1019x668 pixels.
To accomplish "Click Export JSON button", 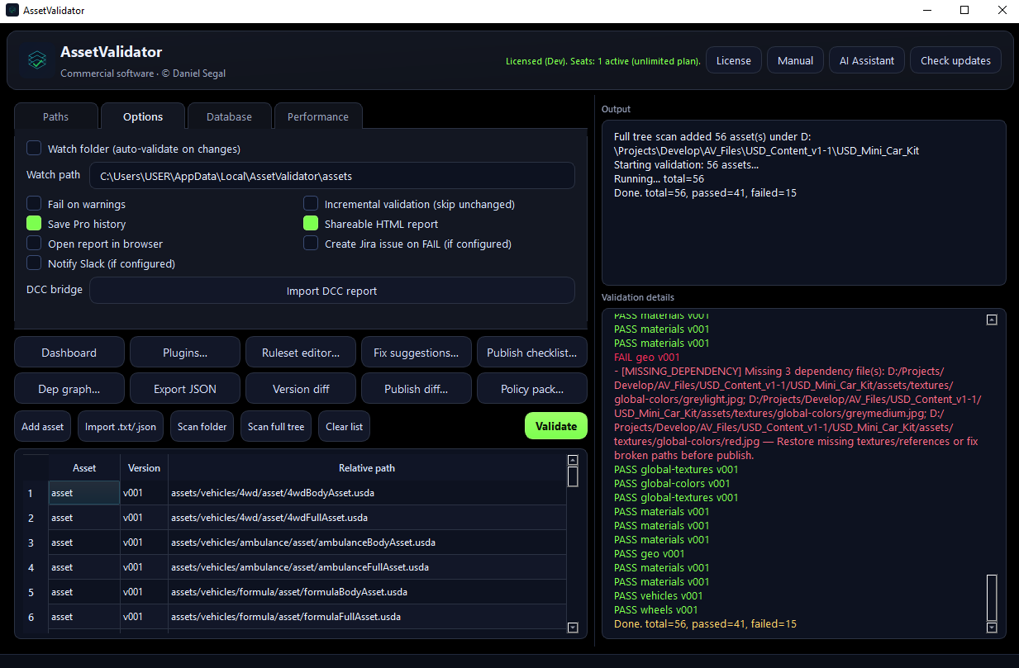I will pos(185,389).
